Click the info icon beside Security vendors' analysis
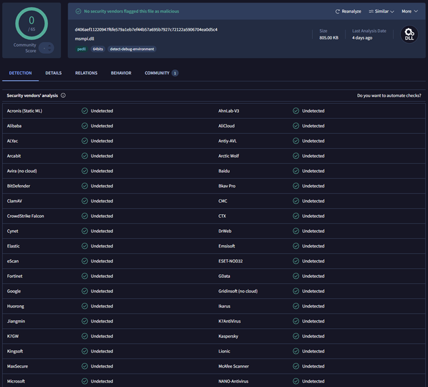Image resolution: width=428 pixels, height=387 pixels. 63,95
